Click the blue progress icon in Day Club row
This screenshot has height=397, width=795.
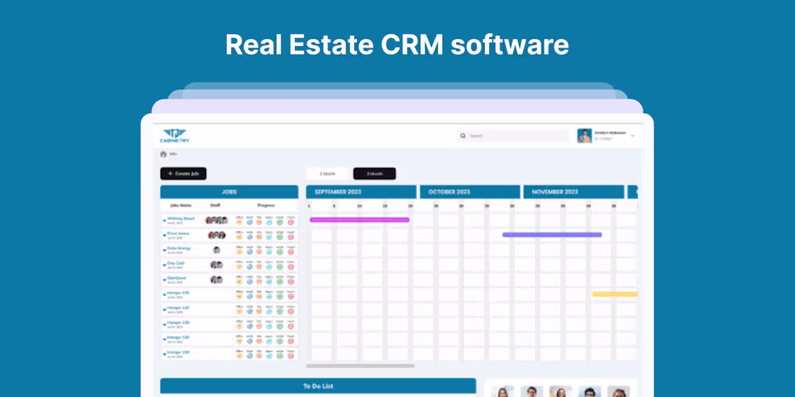tap(249, 266)
